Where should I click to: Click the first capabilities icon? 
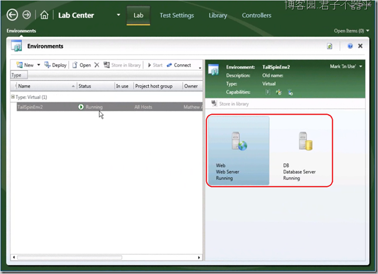point(267,92)
